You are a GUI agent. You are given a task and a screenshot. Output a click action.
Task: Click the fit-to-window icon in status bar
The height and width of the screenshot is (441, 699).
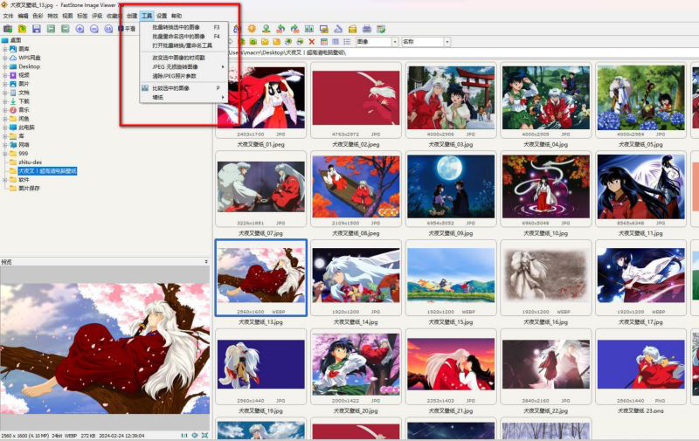click(204, 435)
